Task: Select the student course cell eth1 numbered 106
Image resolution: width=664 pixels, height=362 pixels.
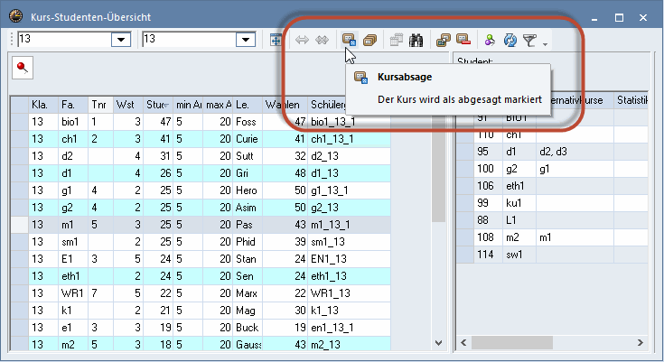Action: click(x=519, y=186)
